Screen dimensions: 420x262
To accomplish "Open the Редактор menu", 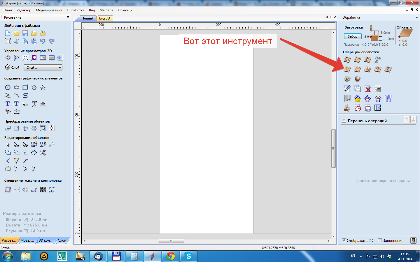I will (x=24, y=10).
